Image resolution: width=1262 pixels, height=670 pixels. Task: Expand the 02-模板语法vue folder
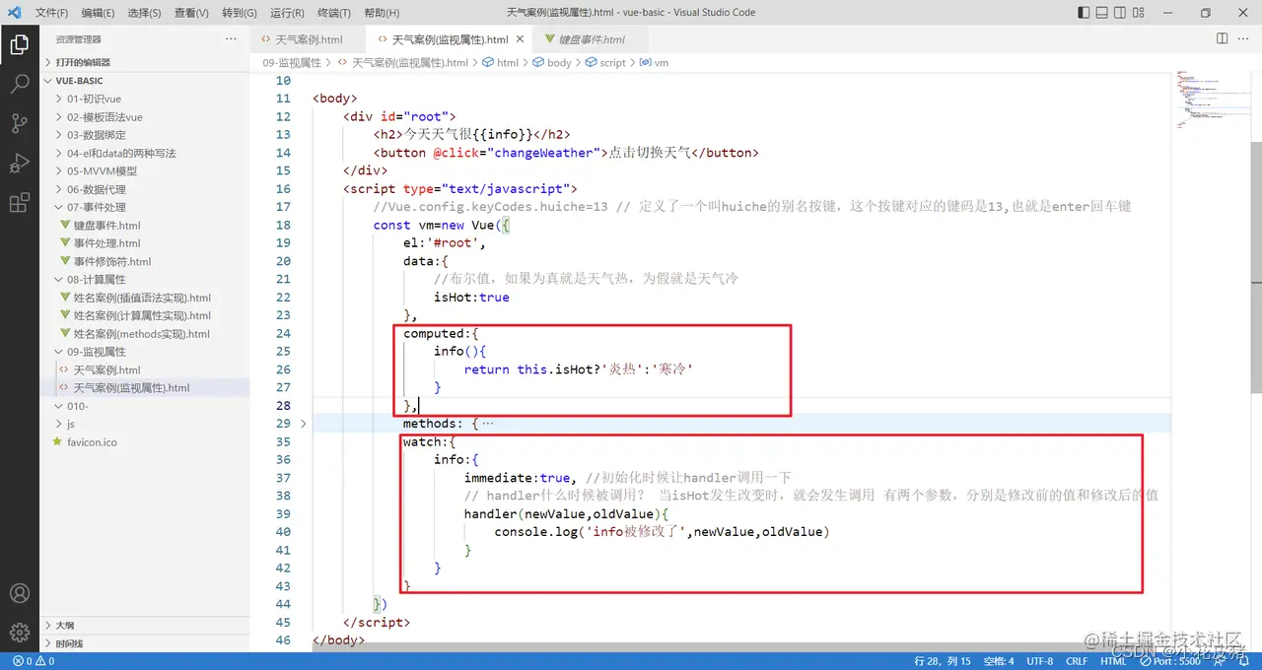tap(145, 117)
